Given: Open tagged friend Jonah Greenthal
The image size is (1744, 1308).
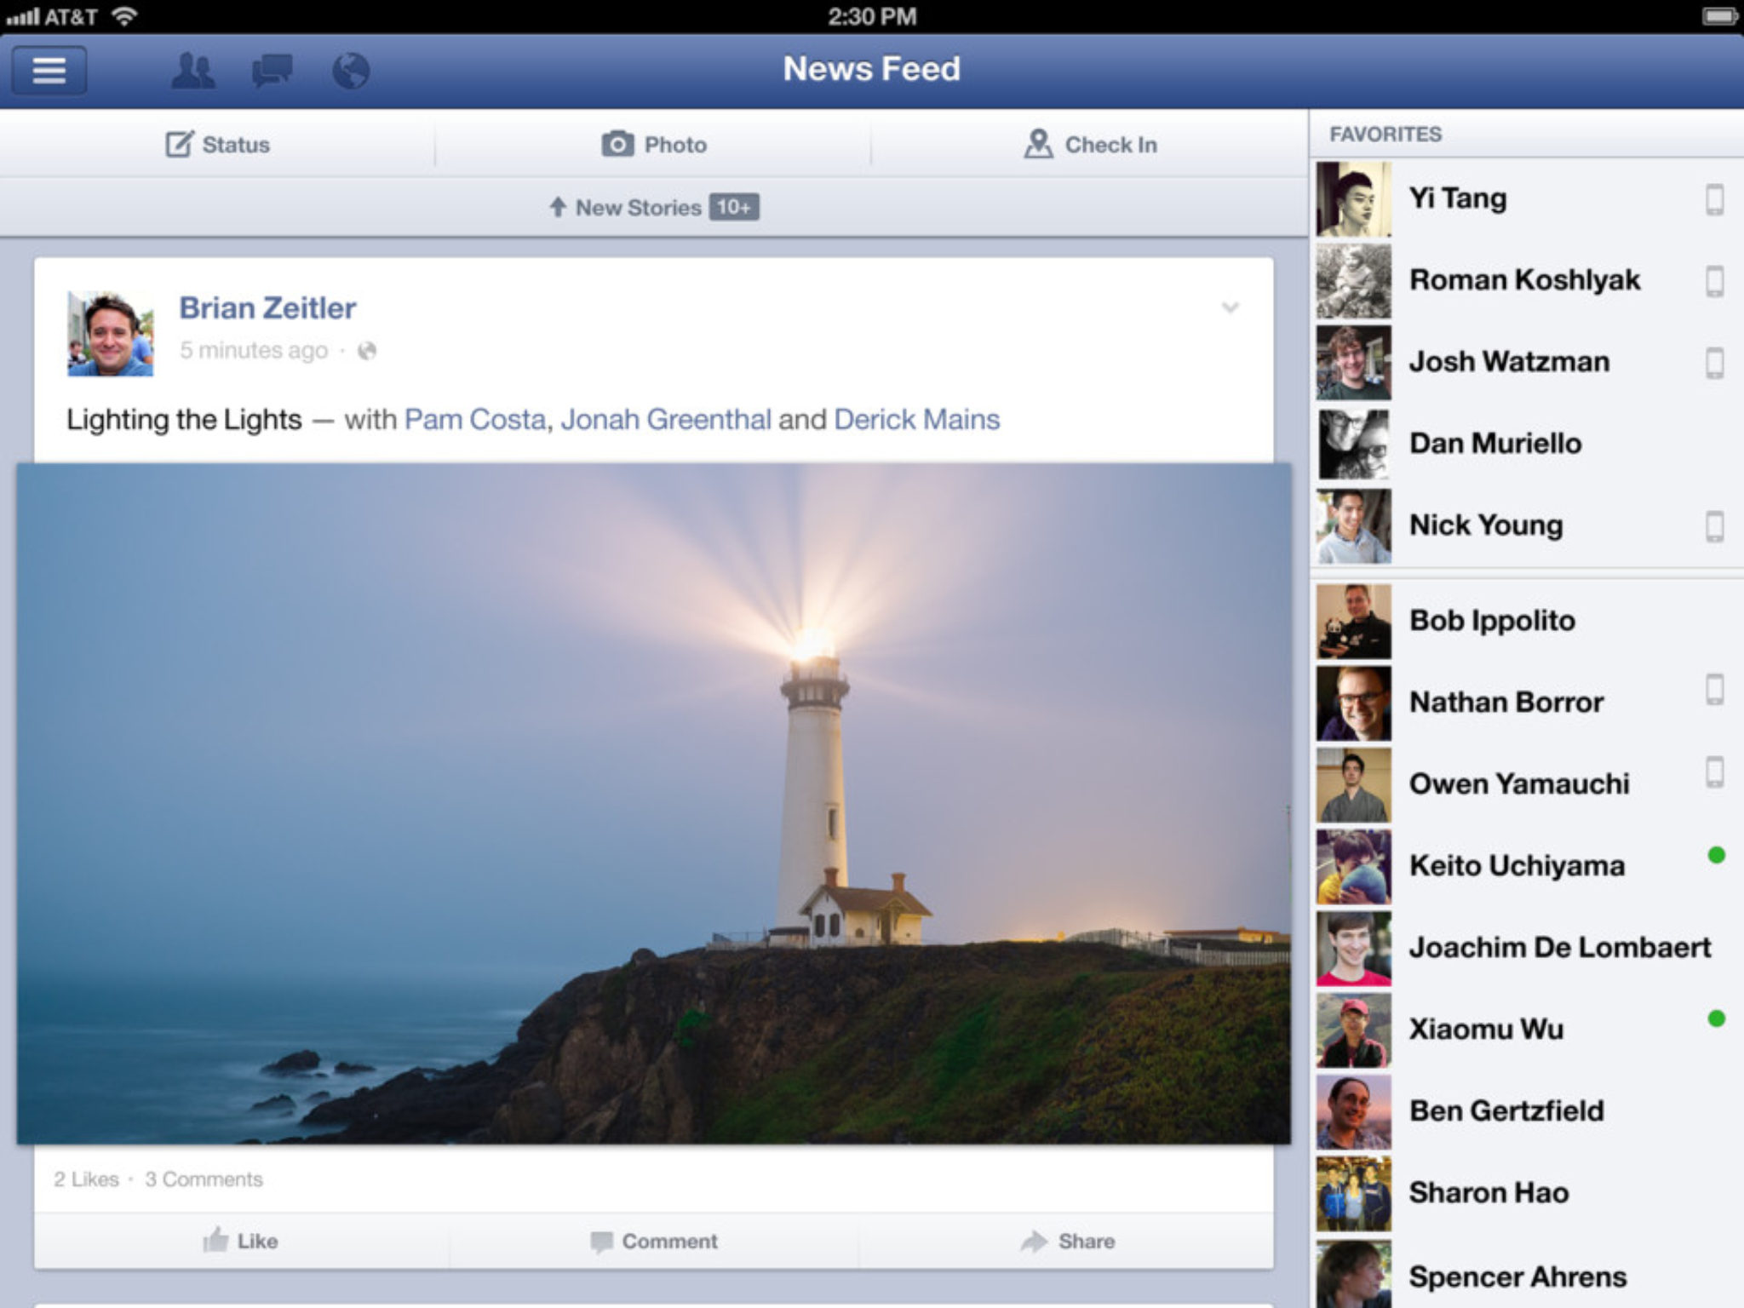Looking at the screenshot, I should (x=666, y=420).
